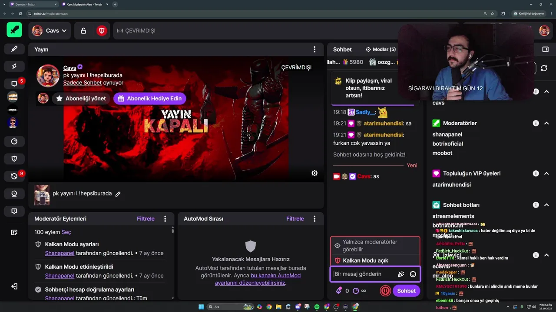Viewport: 556px width, 312px height.
Task: Show info for Topluluğun VIP üyeleri
Action: pyautogui.click(x=536, y=173)
